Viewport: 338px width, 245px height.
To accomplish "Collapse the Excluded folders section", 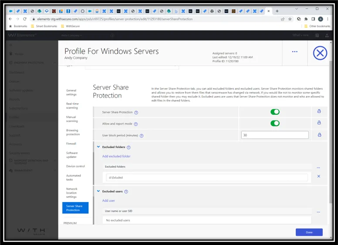I will coord(98,147).
